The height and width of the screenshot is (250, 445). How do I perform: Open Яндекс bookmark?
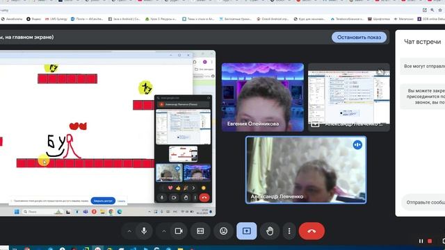tap(34, 19)
